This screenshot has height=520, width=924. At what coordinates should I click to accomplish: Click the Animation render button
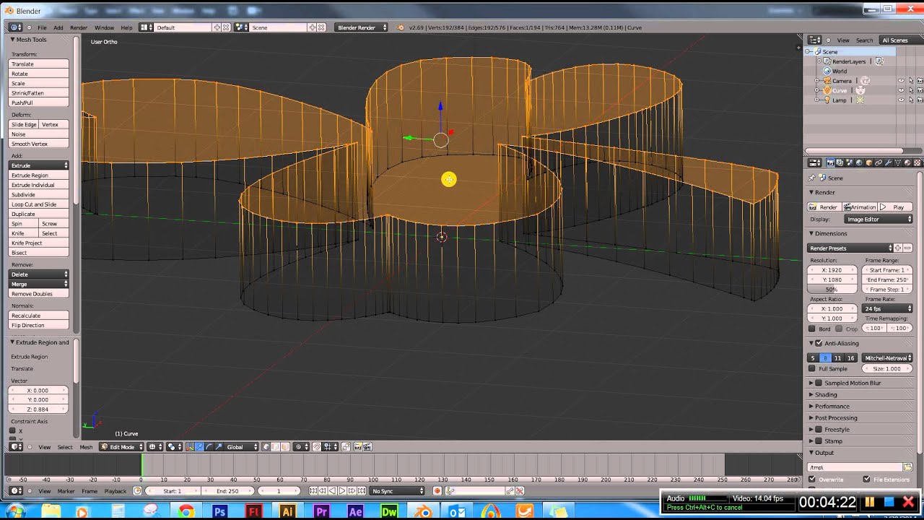tap(860, 207)
